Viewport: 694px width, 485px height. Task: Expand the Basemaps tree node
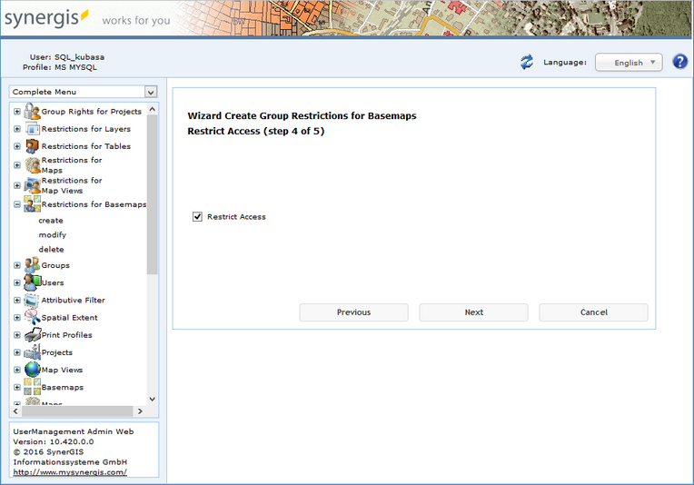coord(17,387)
